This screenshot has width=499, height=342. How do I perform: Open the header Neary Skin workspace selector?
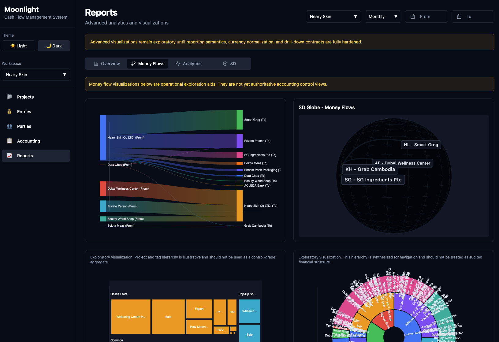point(333,17)
